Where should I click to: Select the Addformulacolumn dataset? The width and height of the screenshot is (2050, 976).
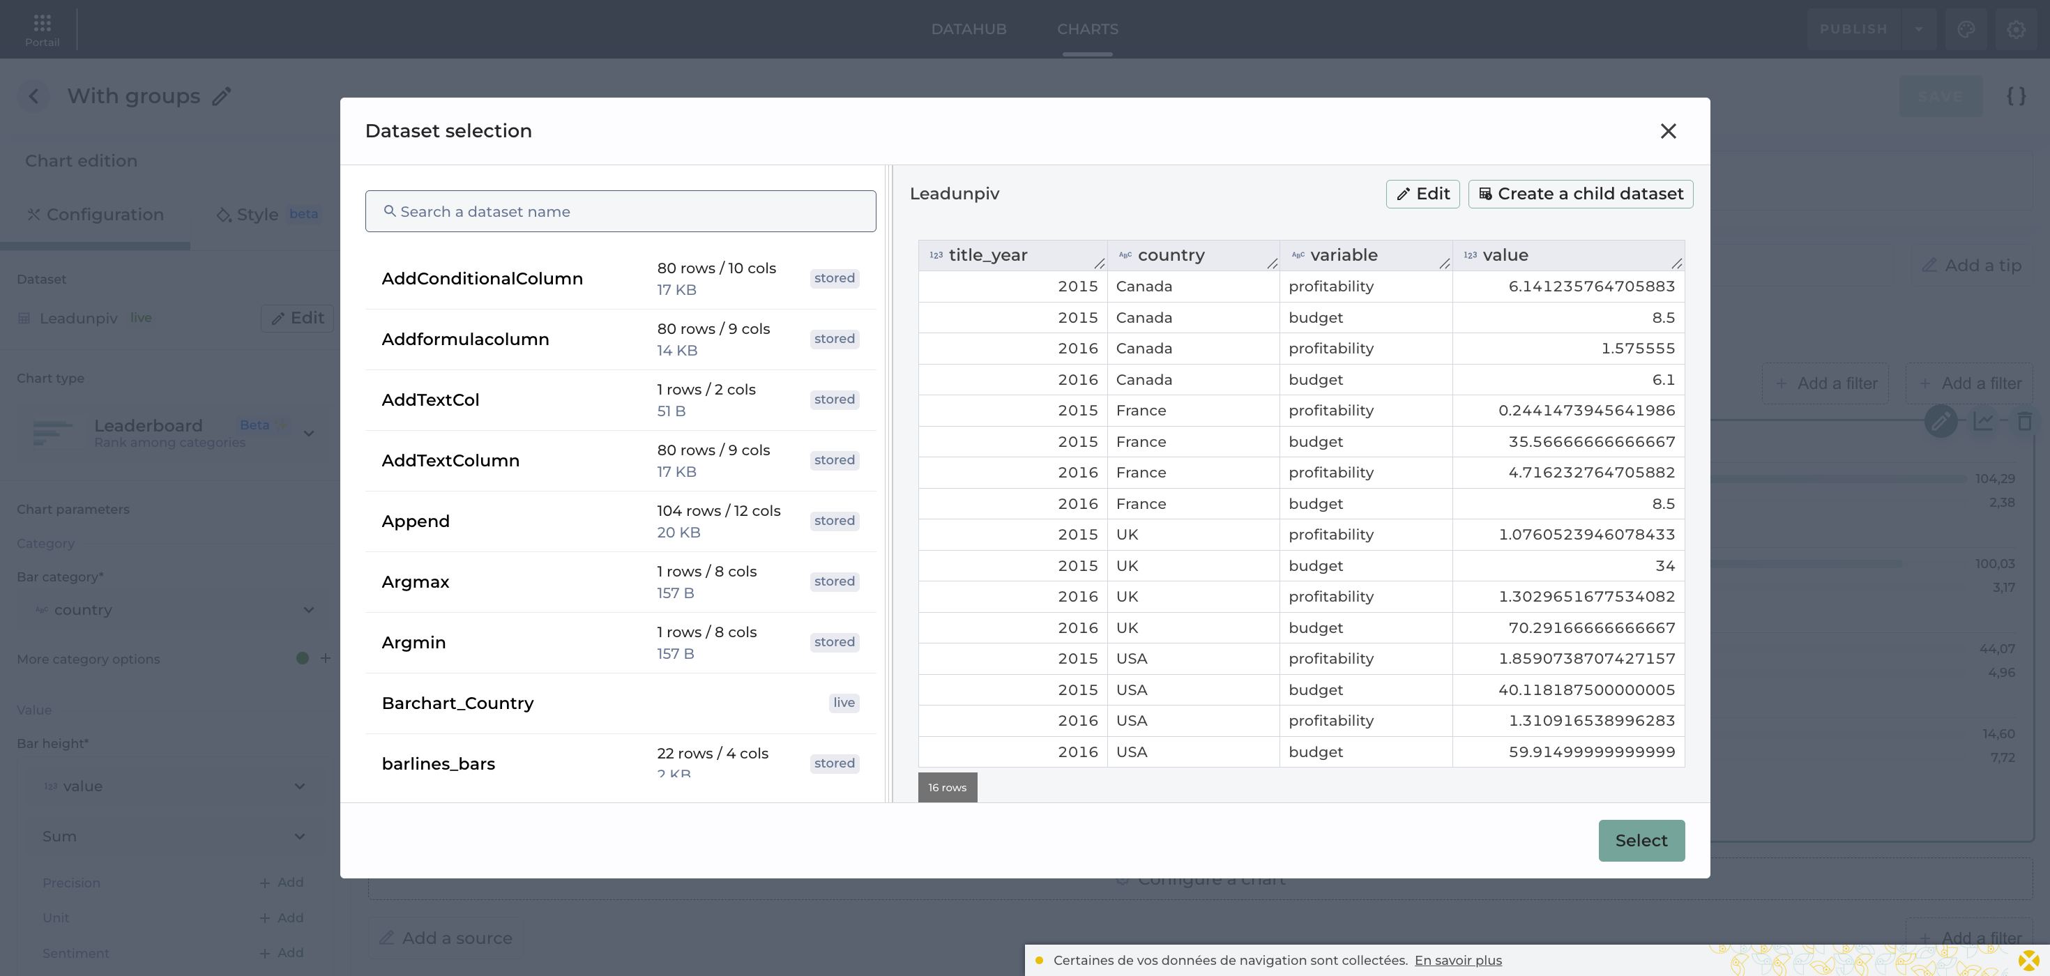point(620,340)
